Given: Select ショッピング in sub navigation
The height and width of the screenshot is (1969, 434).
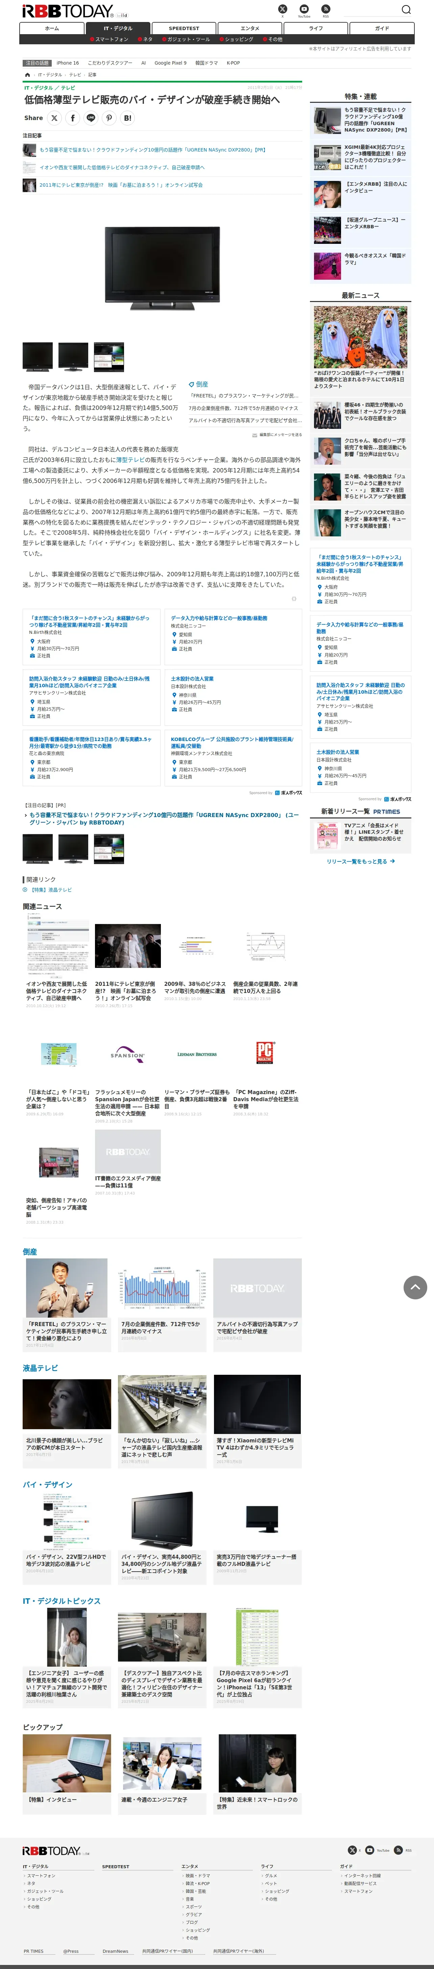Looking at the screenshot, I should click(x=237, y=39).
